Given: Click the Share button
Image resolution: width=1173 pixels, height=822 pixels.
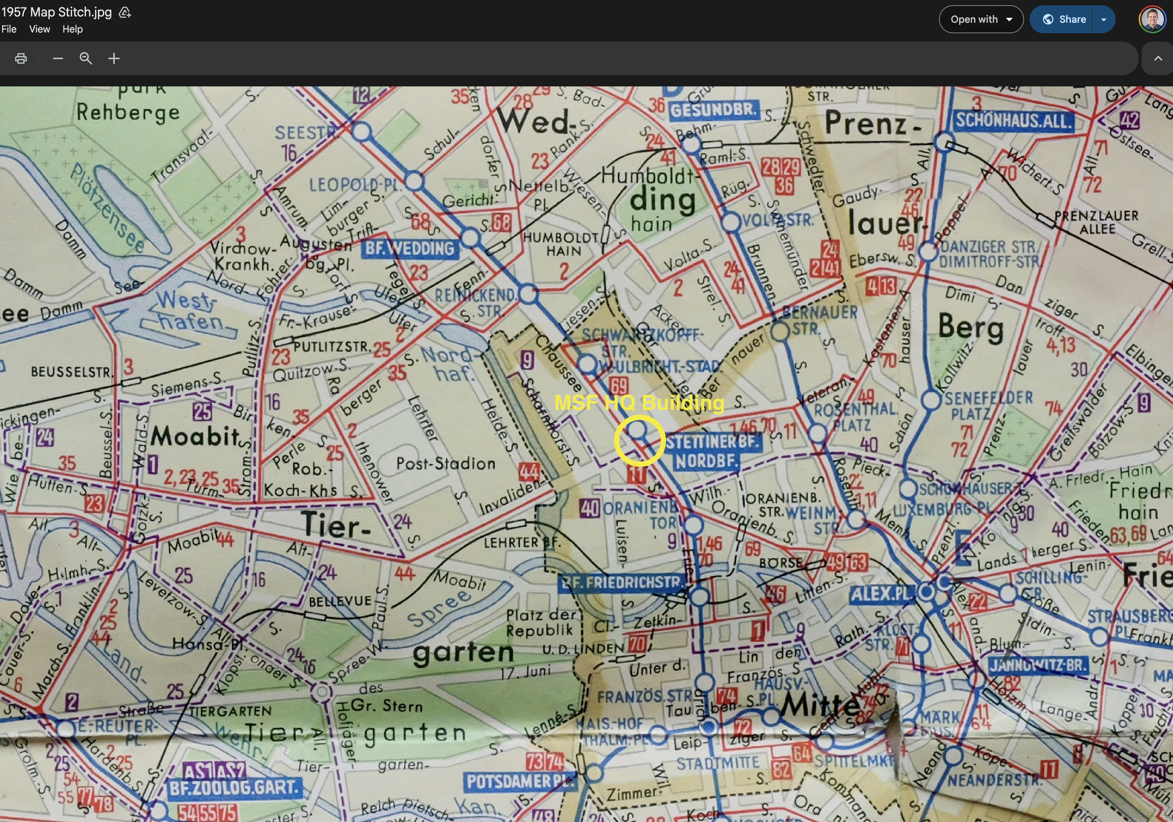Looking at the screenshot, I should pyautogui.click(x=1062, y=20).
